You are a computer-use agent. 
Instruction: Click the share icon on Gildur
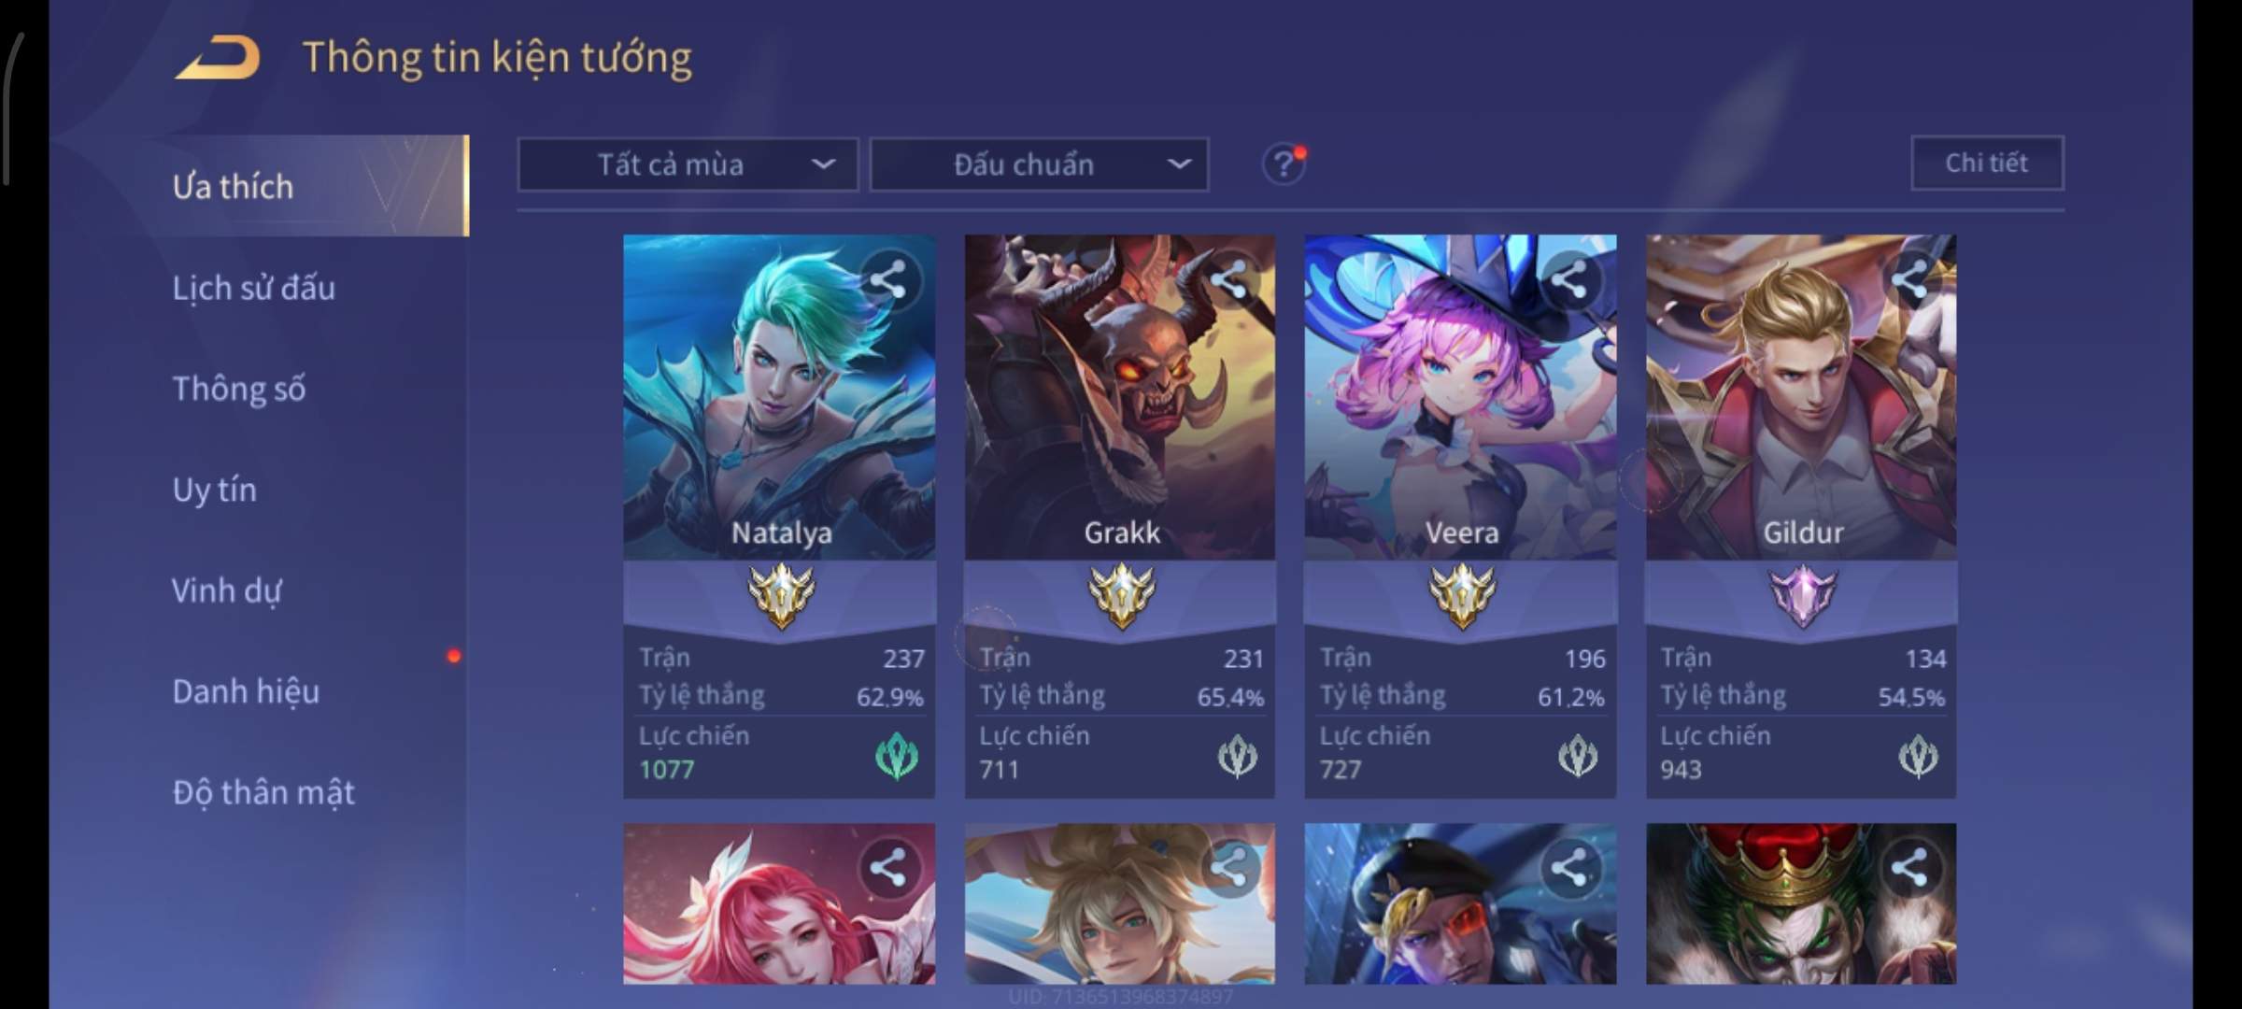click(x=1909, y=279)
